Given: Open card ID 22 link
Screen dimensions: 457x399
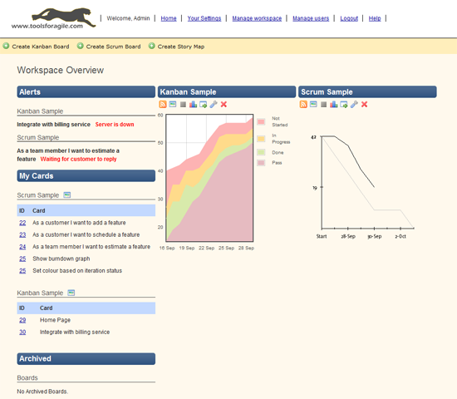Looking at the screenshot, I should click(x=22, y=223).
